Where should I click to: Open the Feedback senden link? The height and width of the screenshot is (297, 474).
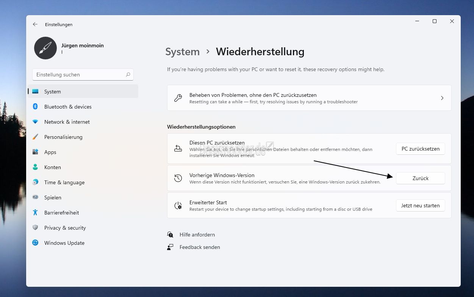pyautogui.click(x=200, y=247)
